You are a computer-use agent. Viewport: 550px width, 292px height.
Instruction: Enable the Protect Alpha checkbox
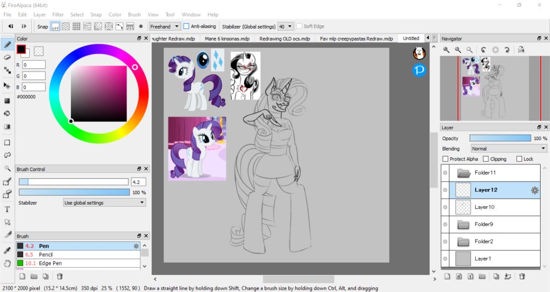(x=446, y=159)
